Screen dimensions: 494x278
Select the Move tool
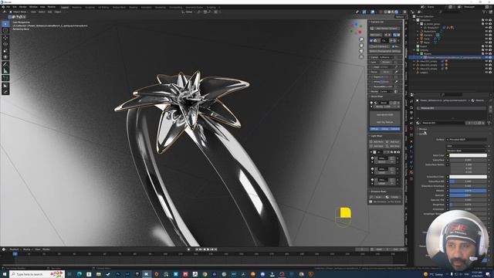point(5,38)
